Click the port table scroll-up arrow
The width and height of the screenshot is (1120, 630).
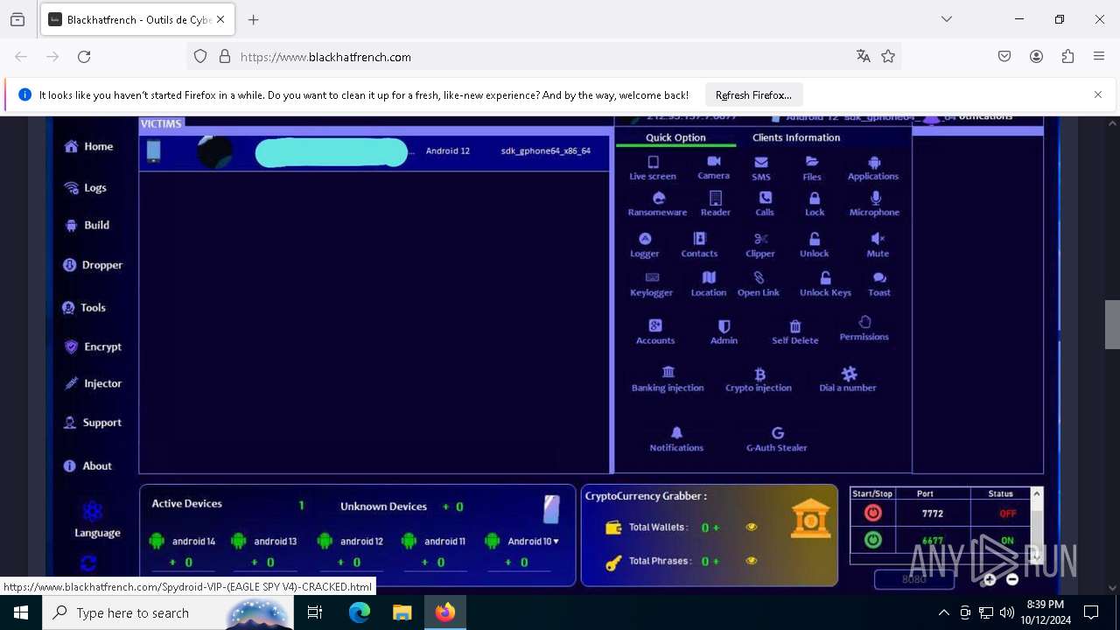(x=1037, y=494)
